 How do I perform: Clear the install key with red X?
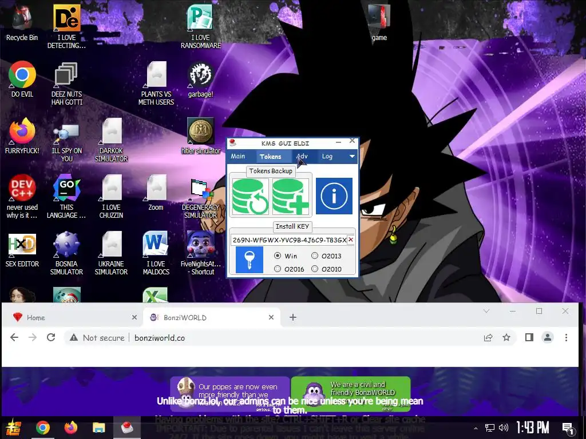351,240
